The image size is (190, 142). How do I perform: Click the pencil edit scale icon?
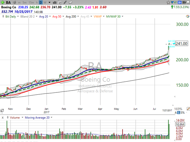(188, 109)
